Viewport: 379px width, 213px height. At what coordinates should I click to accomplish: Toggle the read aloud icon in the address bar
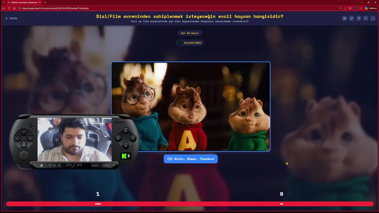[x=341, y=8]
